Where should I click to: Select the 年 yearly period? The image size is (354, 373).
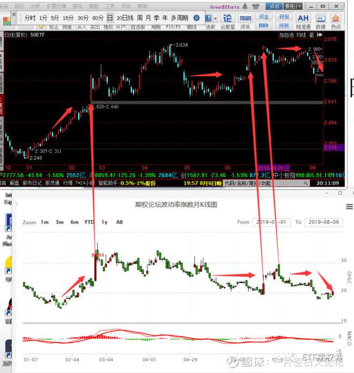tap(165, 18)
